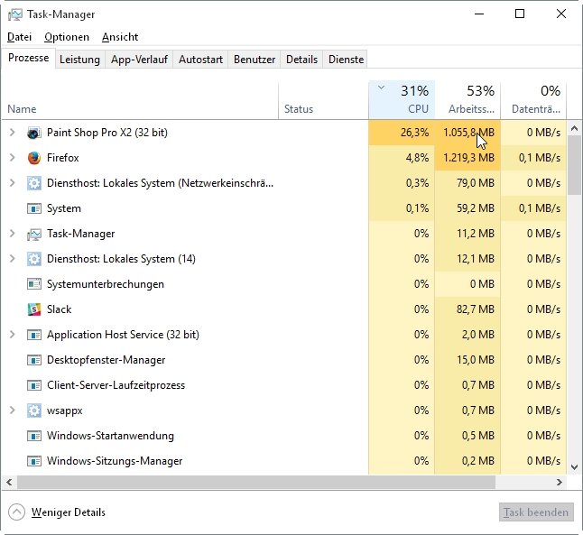
Task: Click the Task beenden button
Action: click(536, 512)
